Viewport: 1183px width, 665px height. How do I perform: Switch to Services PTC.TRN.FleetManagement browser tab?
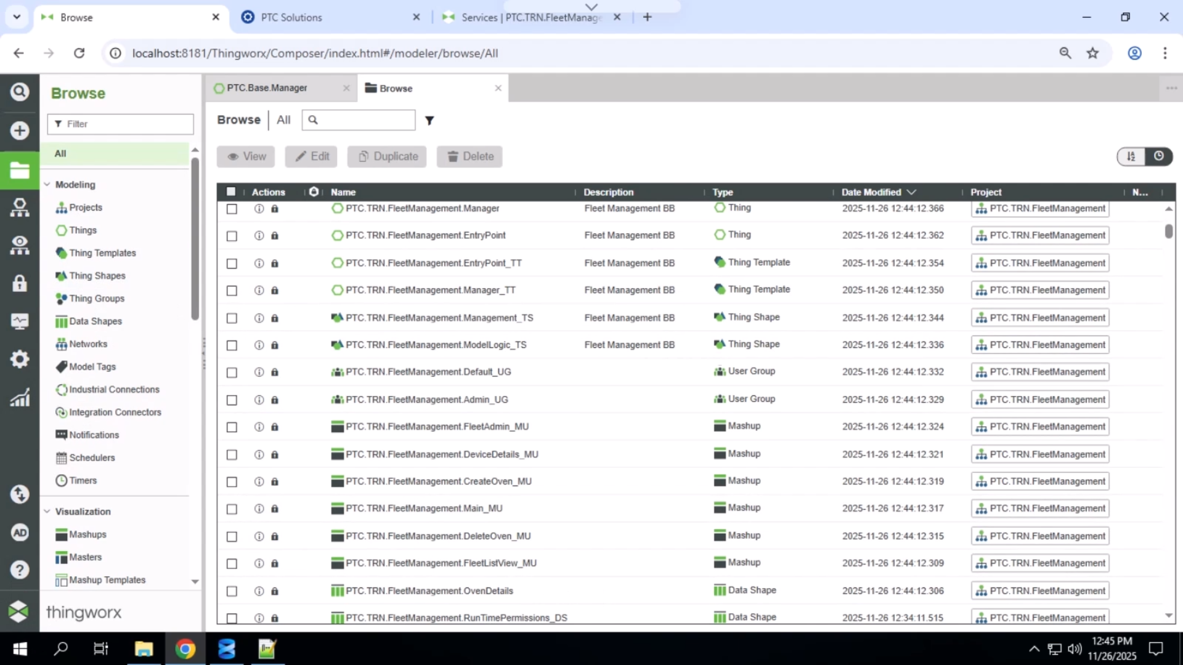(x=531, y=17)
